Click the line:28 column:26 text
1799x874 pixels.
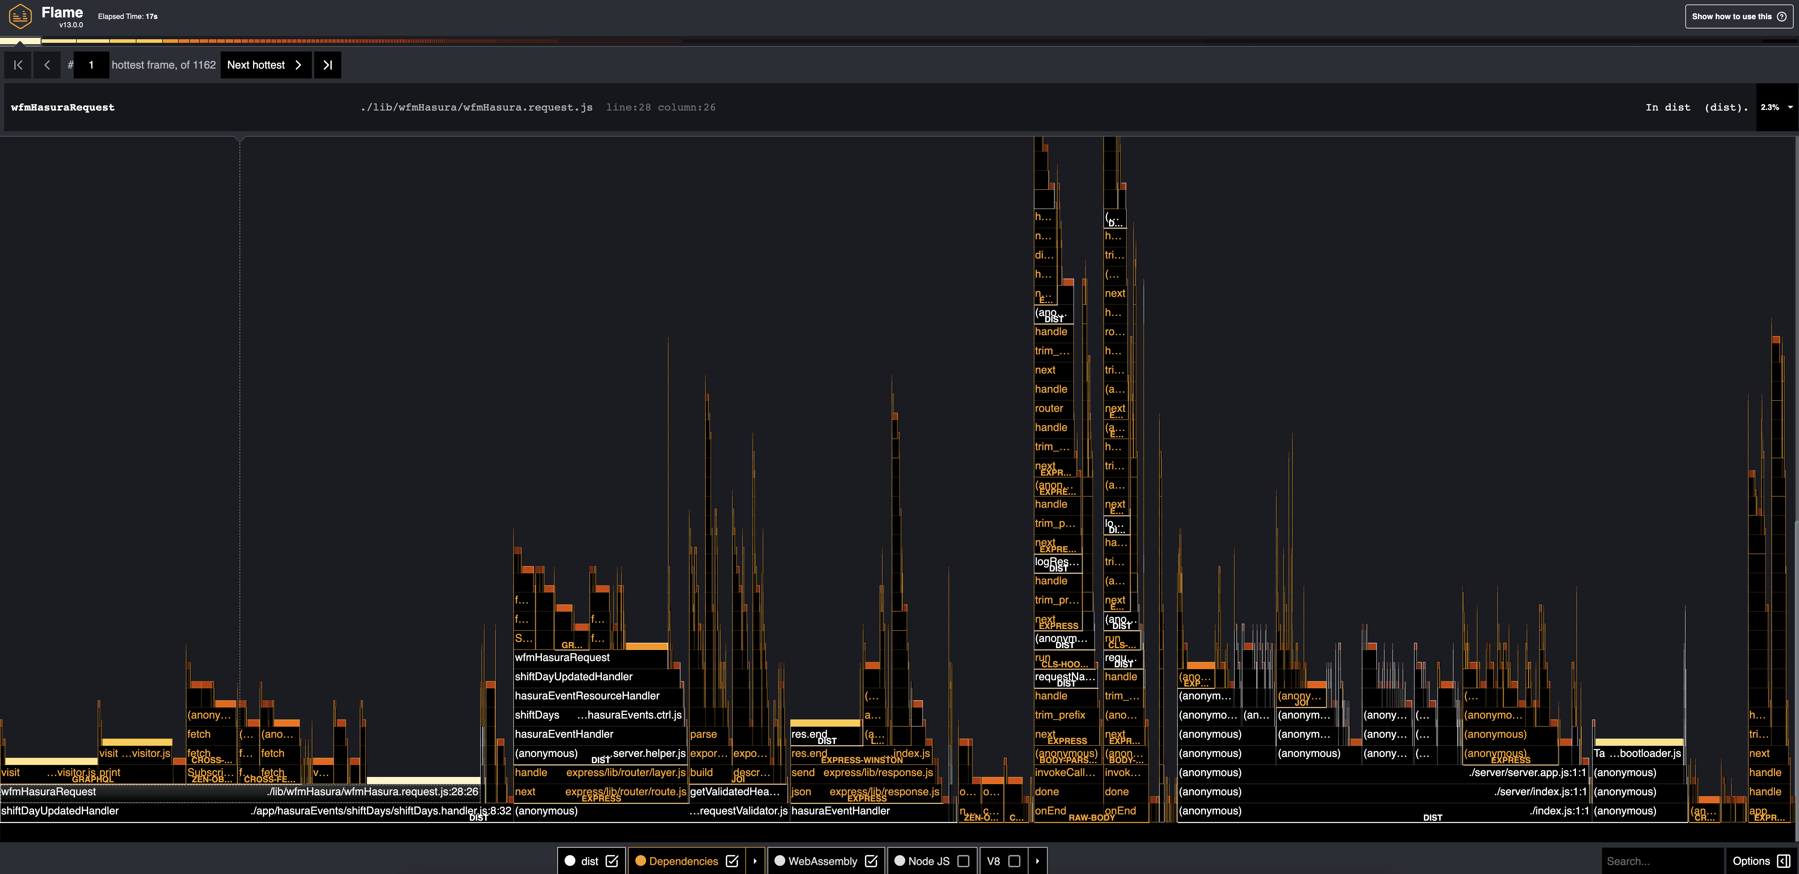coord(661,108)
